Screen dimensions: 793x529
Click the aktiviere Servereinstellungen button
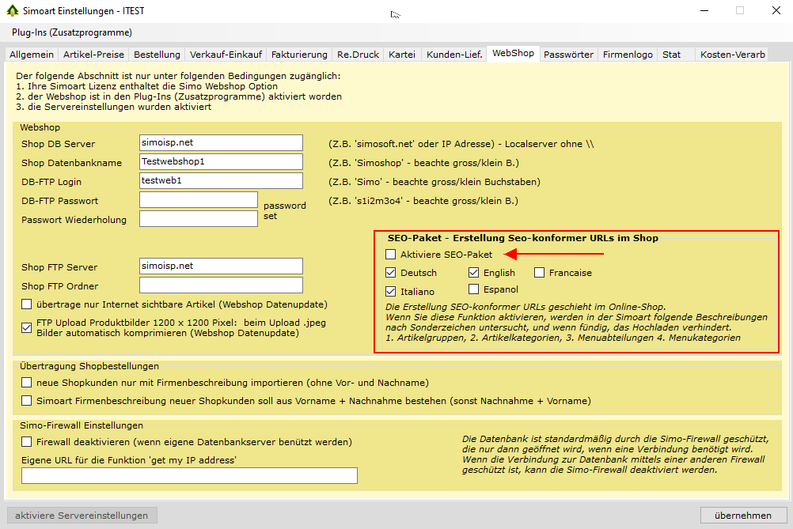[x=82, y=516]
